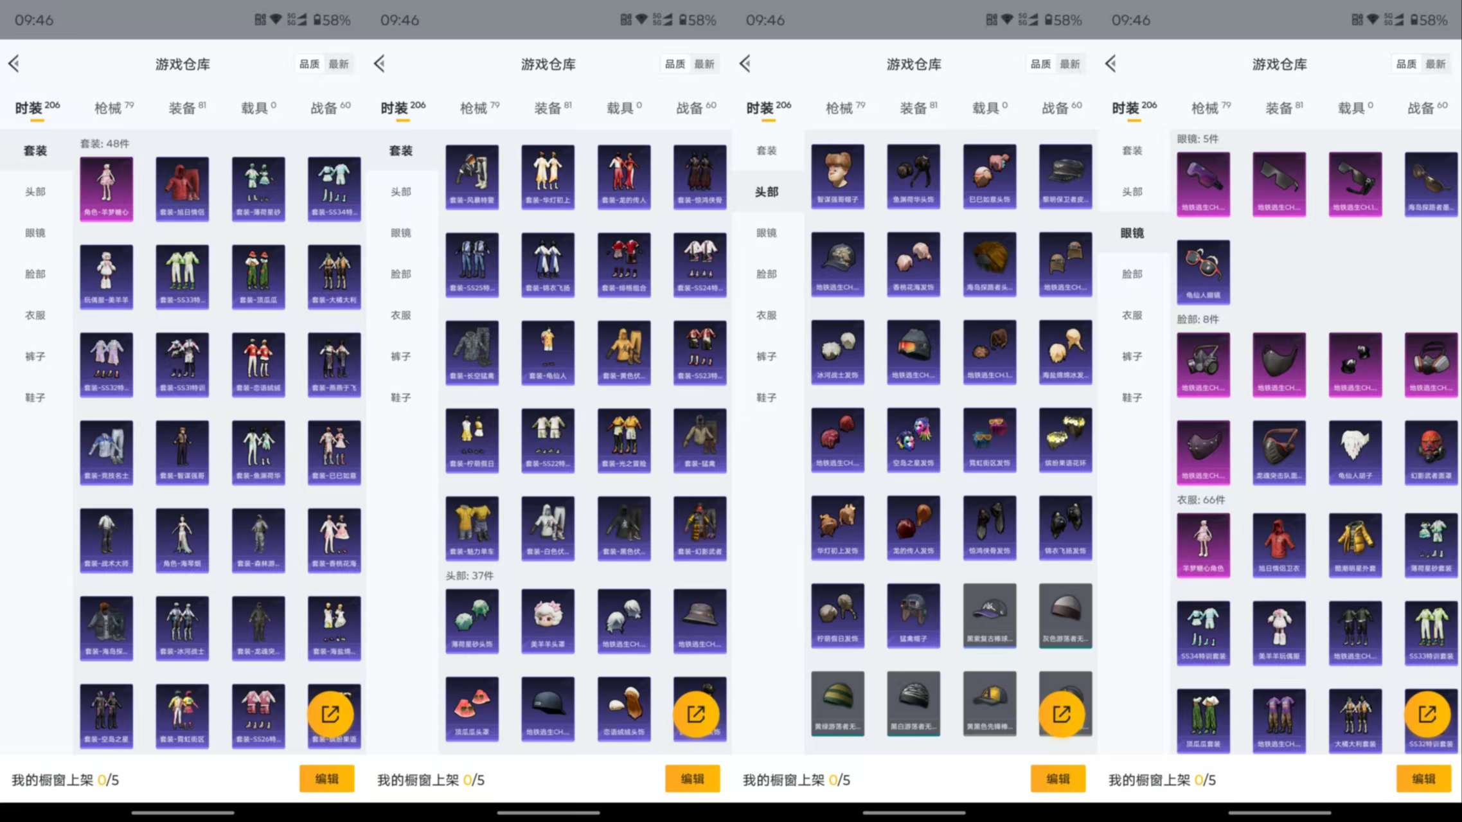Select the 头部 category in the sidebar
The width and height of the screenshot is (1462, 822).
(35, 191)
